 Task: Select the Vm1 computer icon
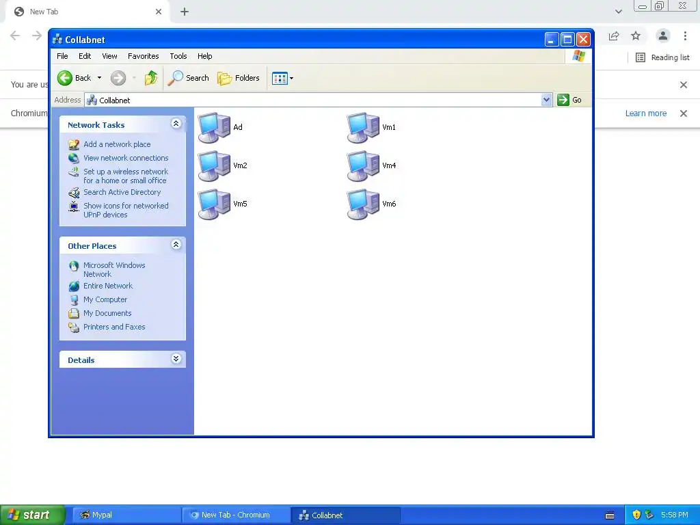click(364, 128)
